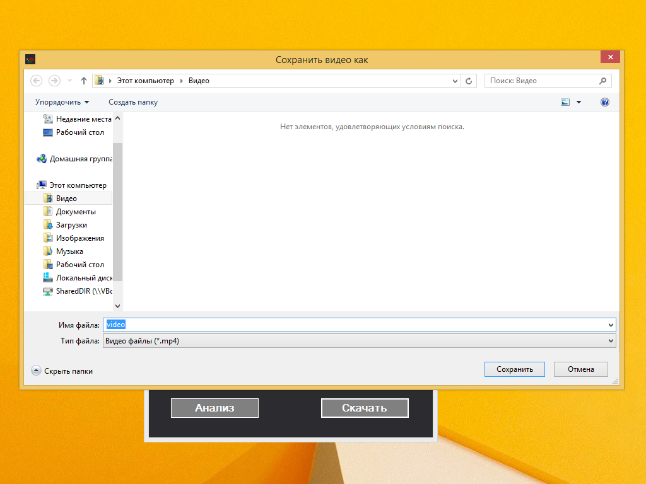Click the sidebar scrollbar down arrow

[x=118, y=306]
